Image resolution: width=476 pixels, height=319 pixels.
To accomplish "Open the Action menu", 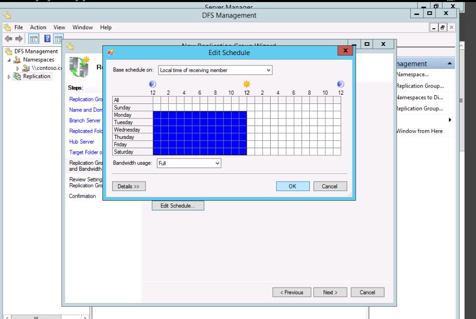I will (x=38, y=27).
